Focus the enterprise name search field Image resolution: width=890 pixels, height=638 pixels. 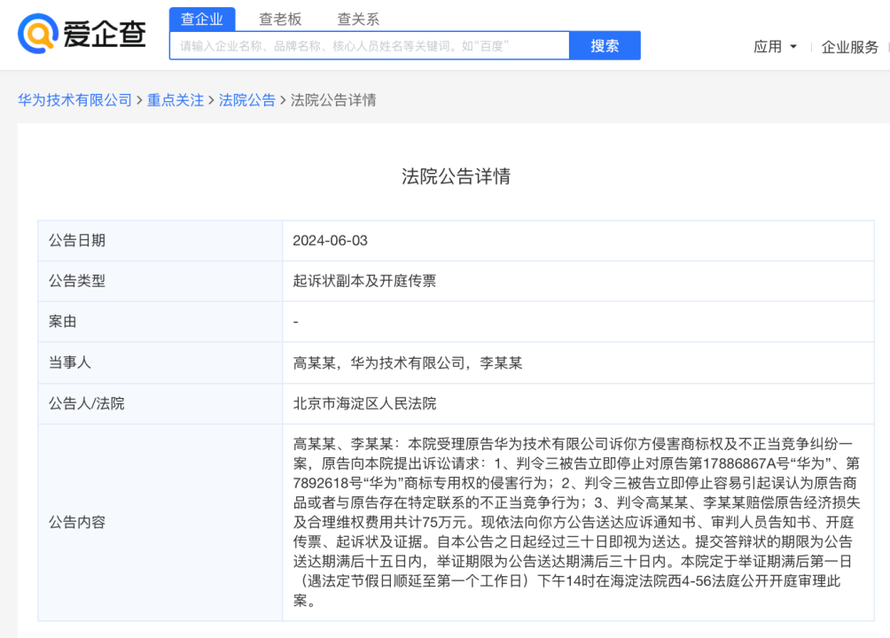[x=370, y=46]
